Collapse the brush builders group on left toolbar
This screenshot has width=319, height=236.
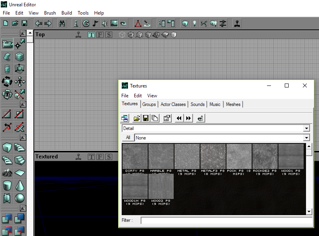click(x=23, y=138)
